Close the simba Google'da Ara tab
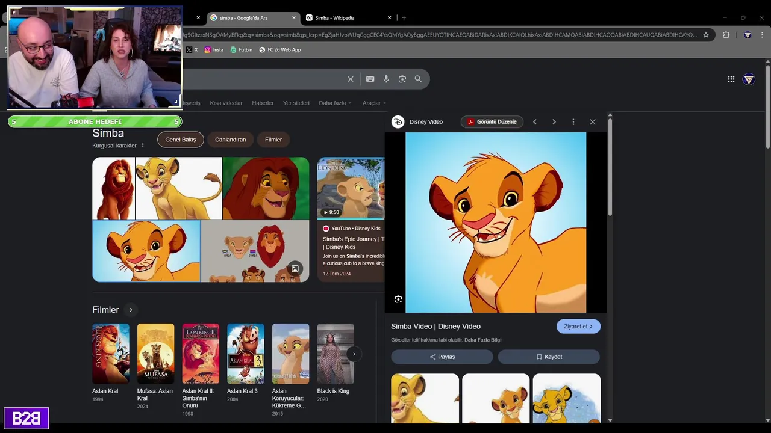This screenshot has height=433, width=771. 294,18
